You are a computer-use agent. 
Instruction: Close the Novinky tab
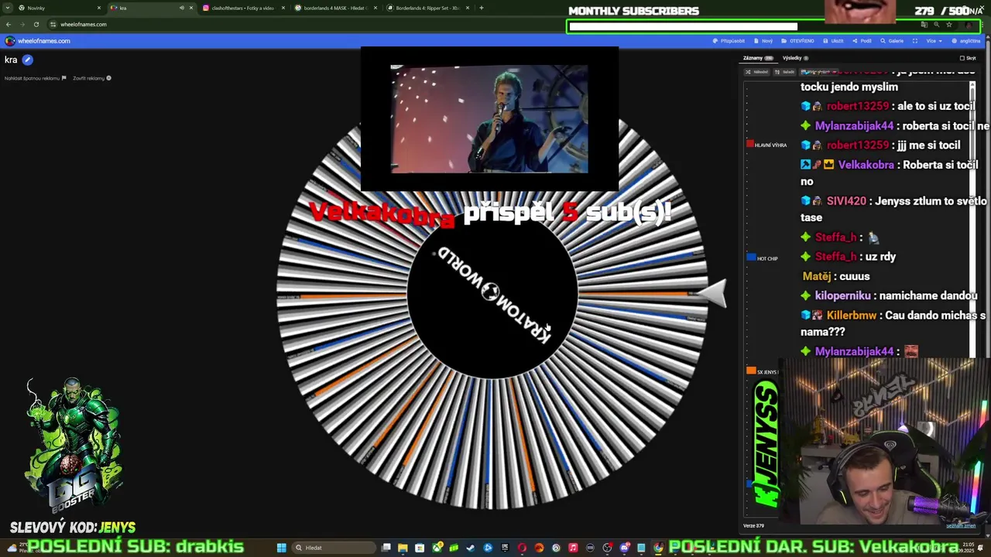coord(99,8)
